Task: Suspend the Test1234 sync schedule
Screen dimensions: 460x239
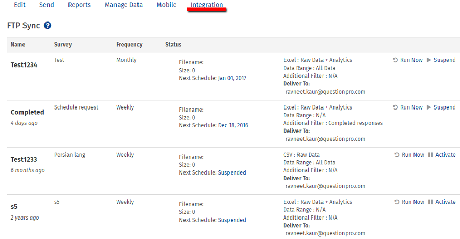Action: click(x=445, y=60)
